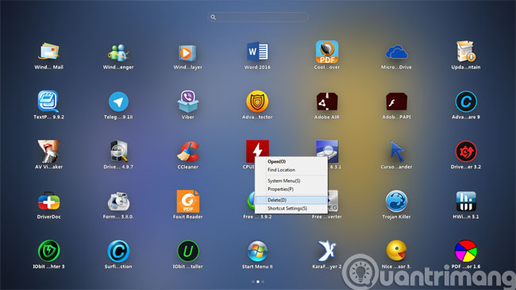The height and width of the screenshot is (290, 516).
Task: Select Find Location in the context menu
Action: pyautogui.click(x=291, y=170)
